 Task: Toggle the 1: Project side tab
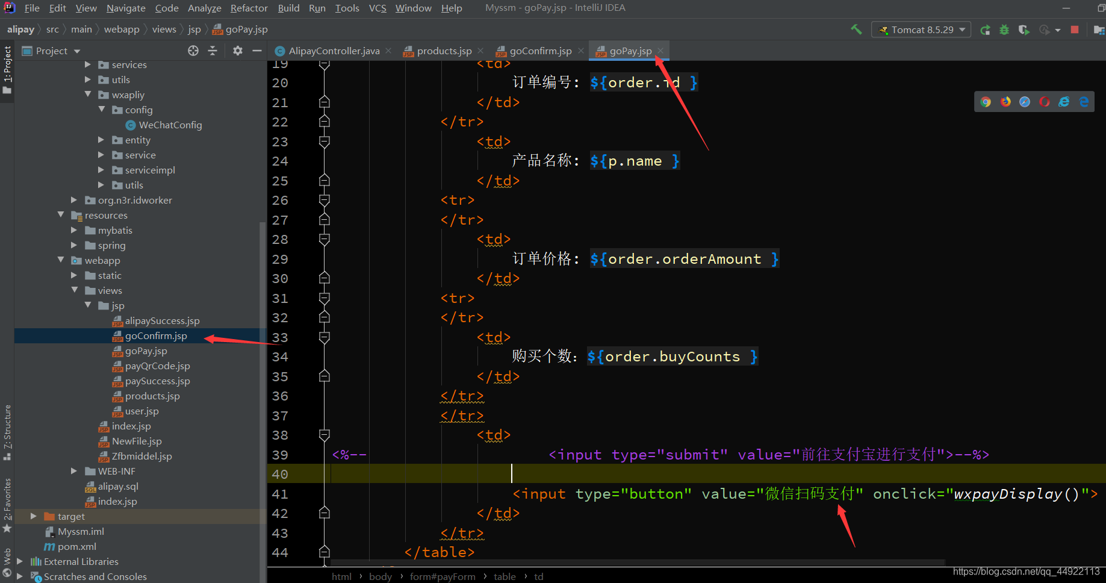[x=7, y=70]
